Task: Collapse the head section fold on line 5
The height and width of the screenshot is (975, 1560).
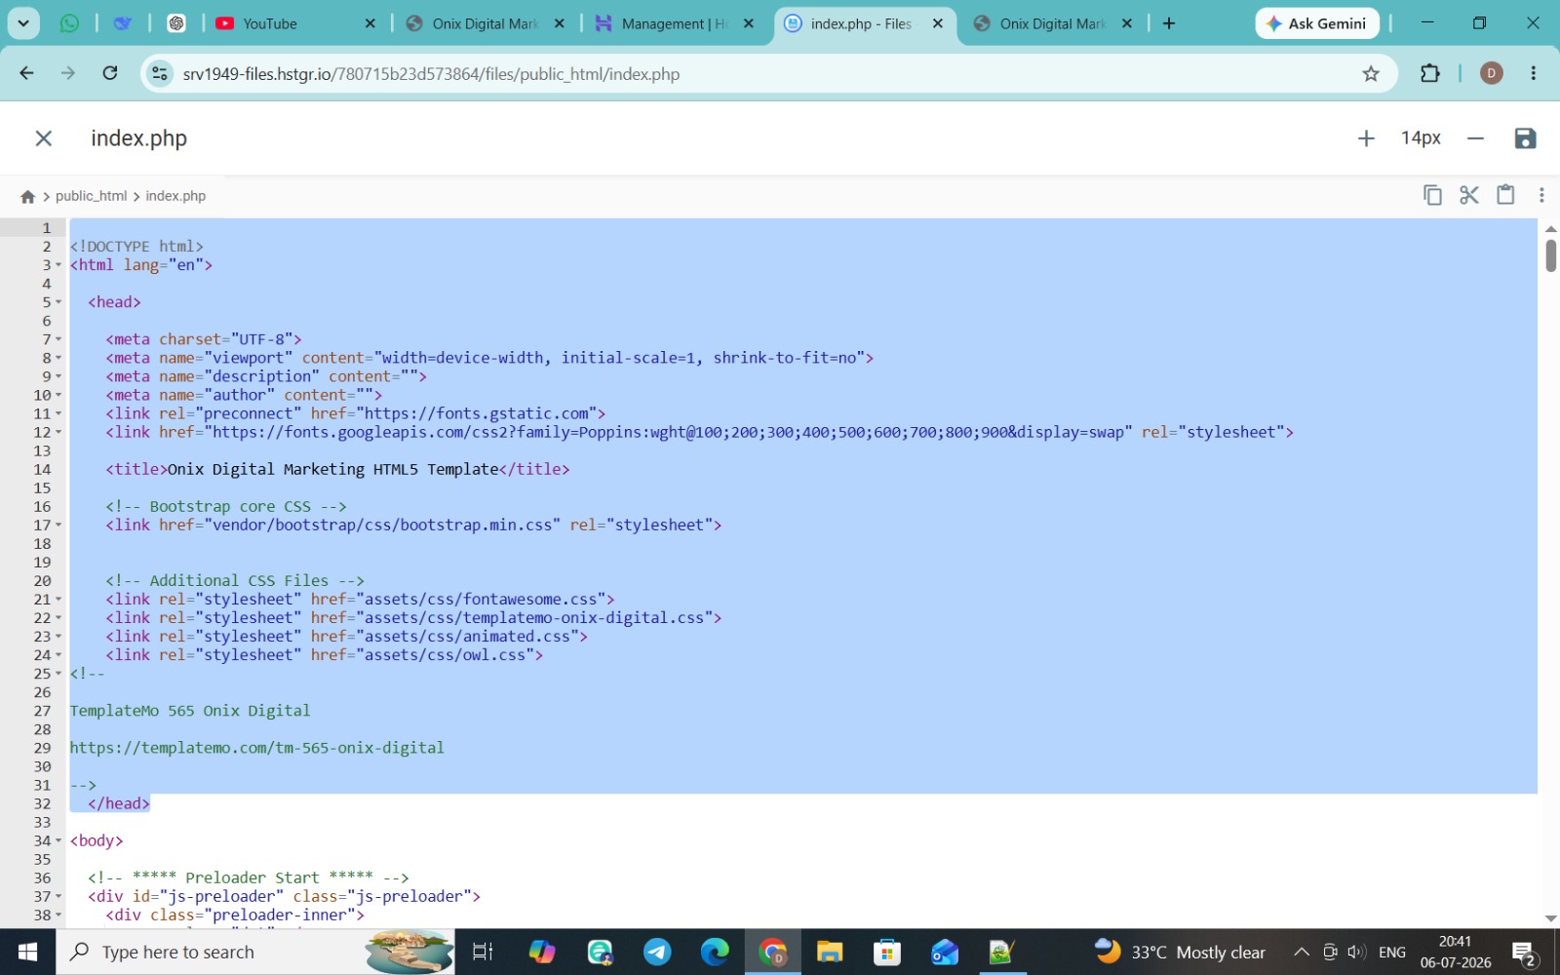Action: (x=58, y=302)
